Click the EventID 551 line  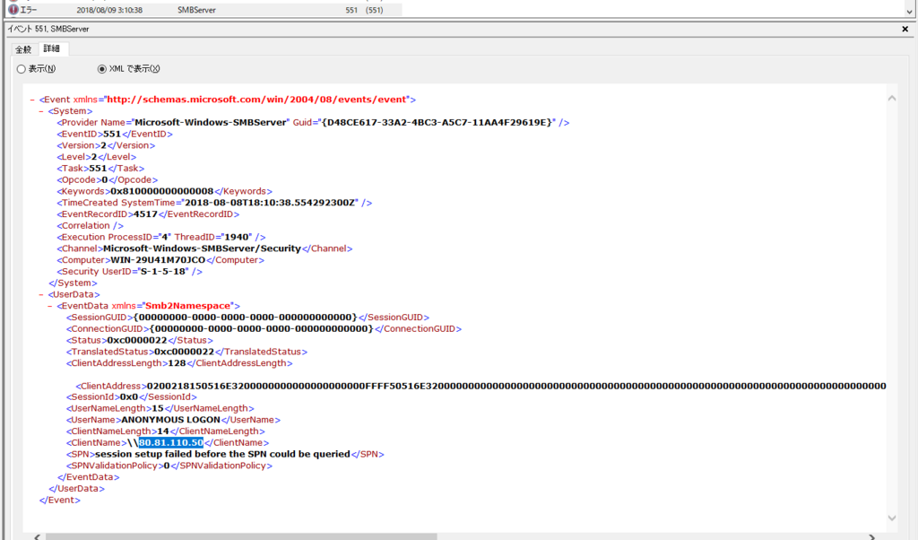click(x=116, y=135)
